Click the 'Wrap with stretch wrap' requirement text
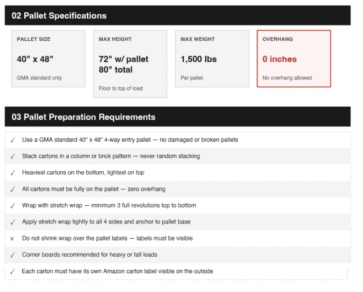This screenshot has width=363, height=292. pos(109,205)
